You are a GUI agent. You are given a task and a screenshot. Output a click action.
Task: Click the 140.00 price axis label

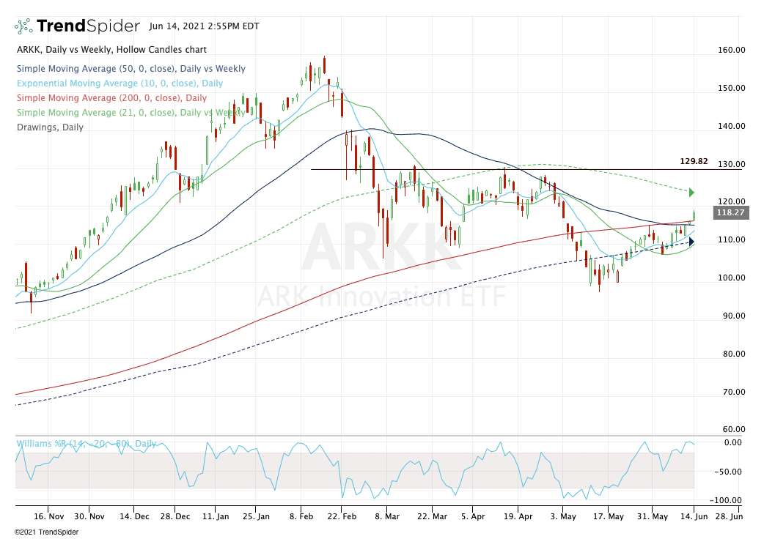click(731, 126)
